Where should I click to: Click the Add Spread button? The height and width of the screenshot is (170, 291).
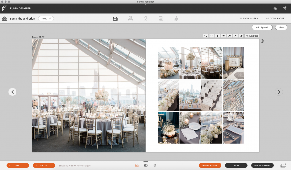coord(262,28)
